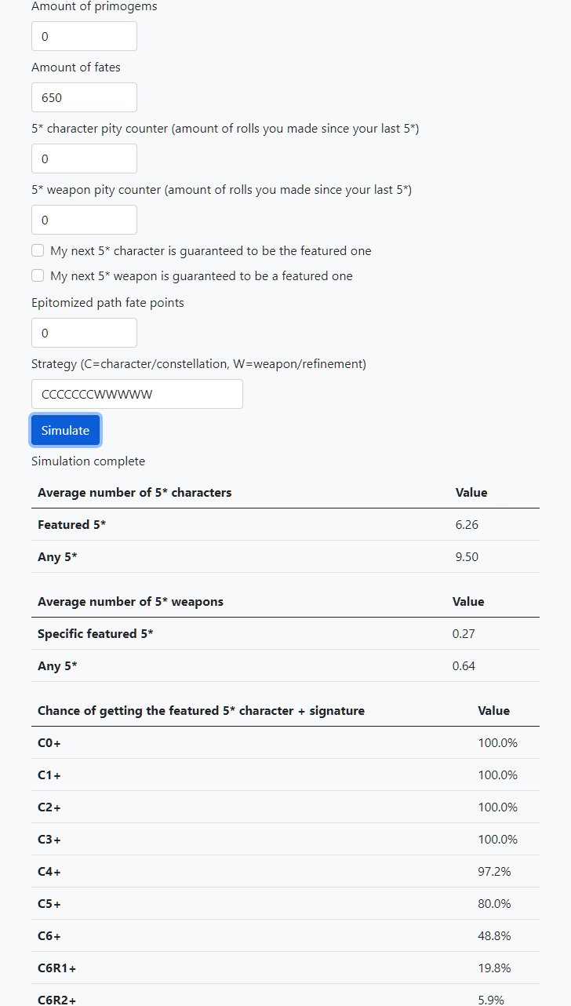Click the 'My next 5* weapon is guaranteed' label

[x=202, y=276]
